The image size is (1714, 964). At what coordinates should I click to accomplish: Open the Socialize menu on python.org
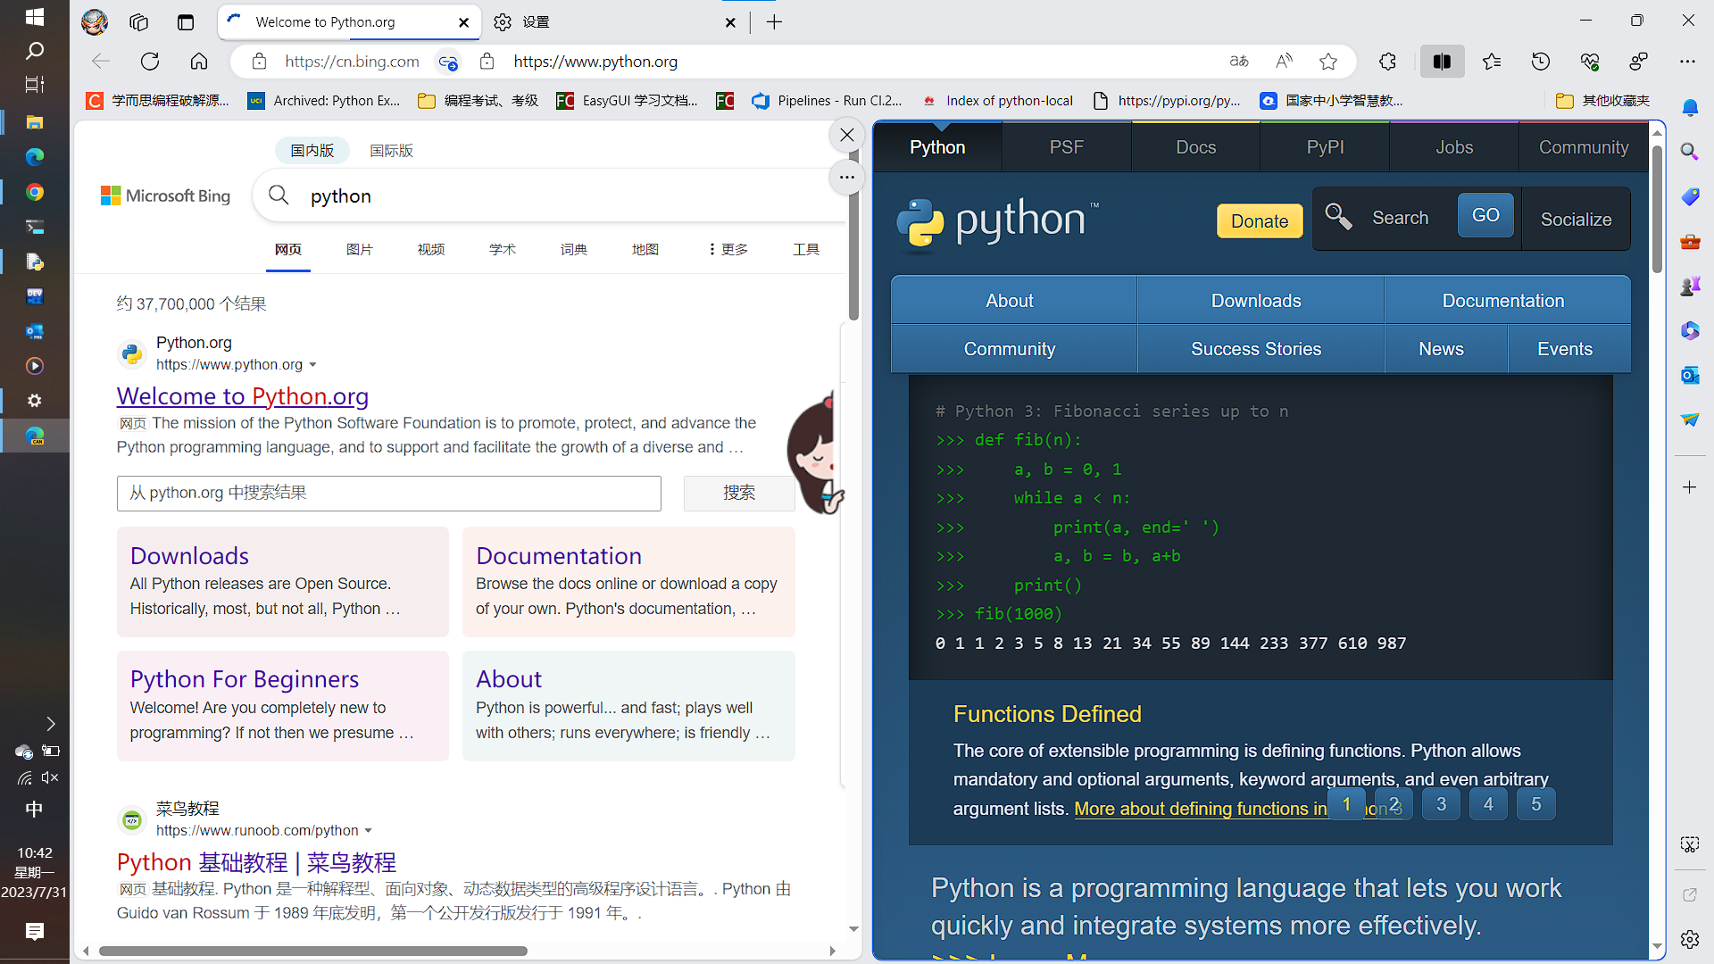point(1576,219)
